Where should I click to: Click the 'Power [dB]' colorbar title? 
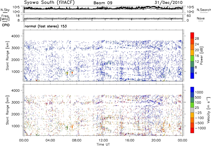[202, 56]
